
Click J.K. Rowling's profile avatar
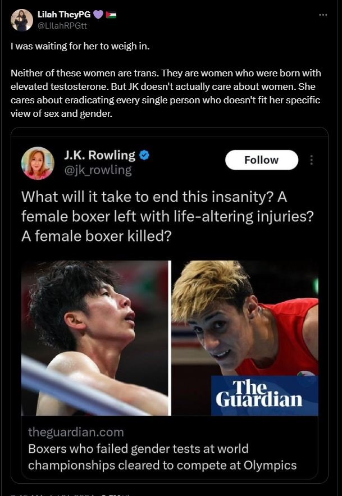point(38,163)
